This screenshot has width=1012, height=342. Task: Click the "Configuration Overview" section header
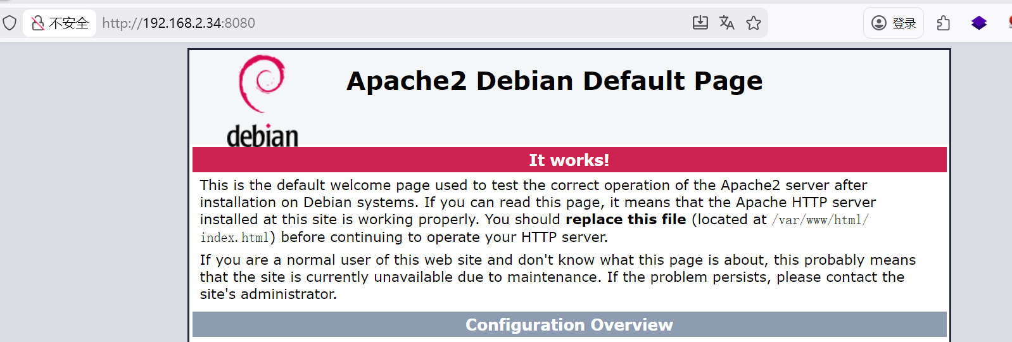[x=569, y=325]
